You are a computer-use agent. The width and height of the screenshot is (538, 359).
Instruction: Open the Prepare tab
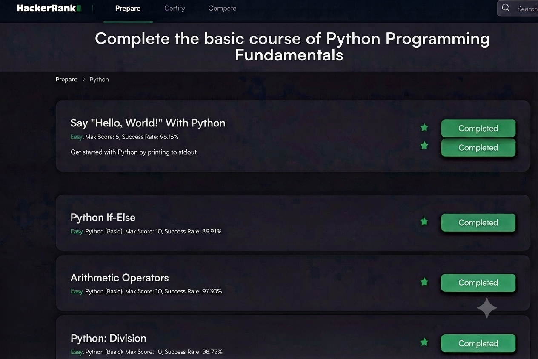coord(128,8)
